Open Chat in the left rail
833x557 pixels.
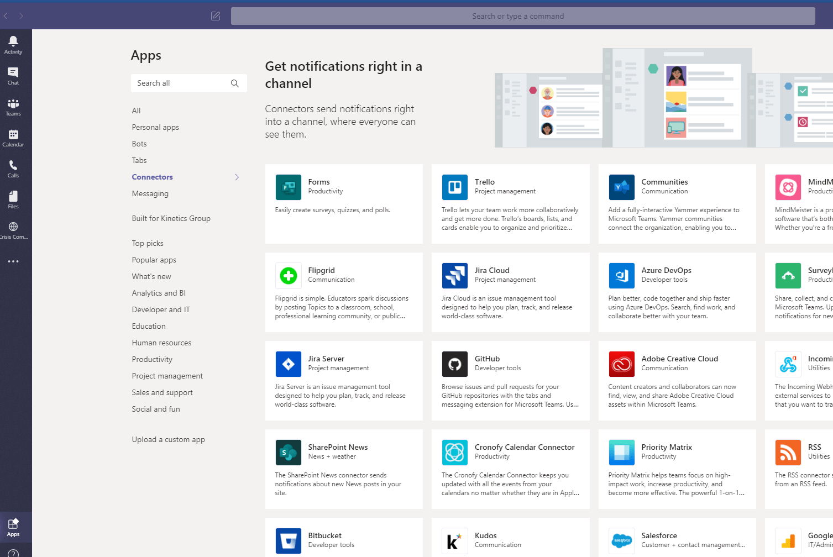click(13, 76)
